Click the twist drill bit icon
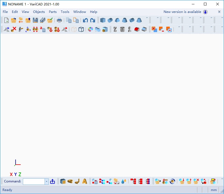This screenshot has height=194, width=224. tap(115, 29)
